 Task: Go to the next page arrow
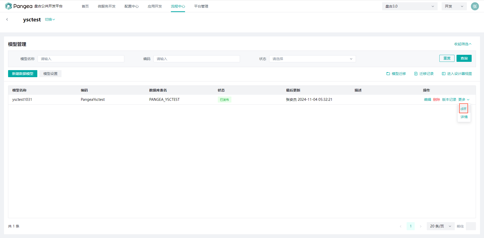pos(420,226)
